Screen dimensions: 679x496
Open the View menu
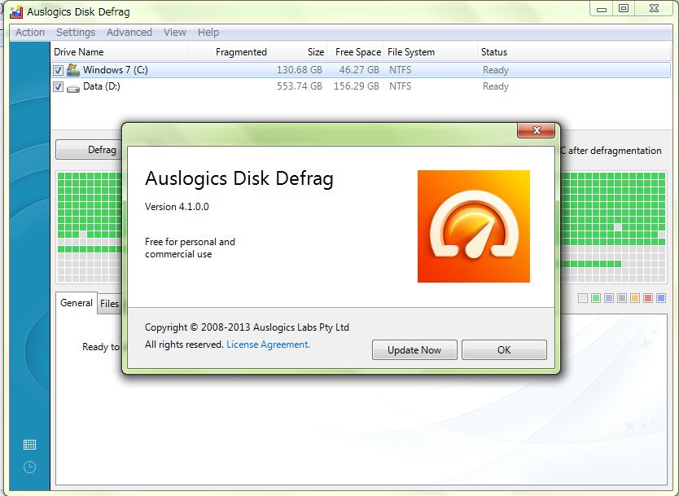175,33
